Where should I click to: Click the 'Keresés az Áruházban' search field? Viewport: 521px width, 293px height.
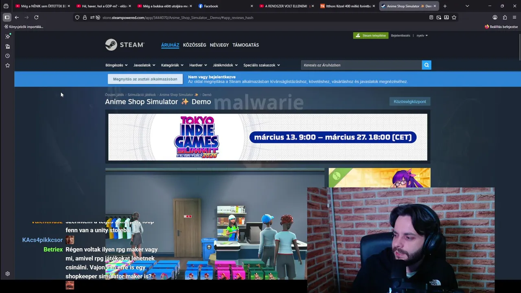361,65
